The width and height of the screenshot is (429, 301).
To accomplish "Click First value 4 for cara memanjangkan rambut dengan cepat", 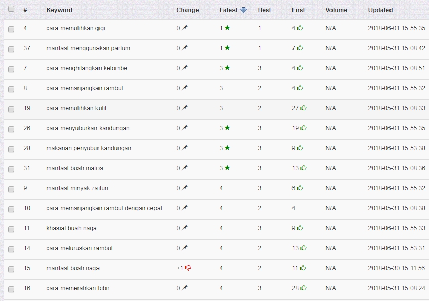I will (294, 208).
